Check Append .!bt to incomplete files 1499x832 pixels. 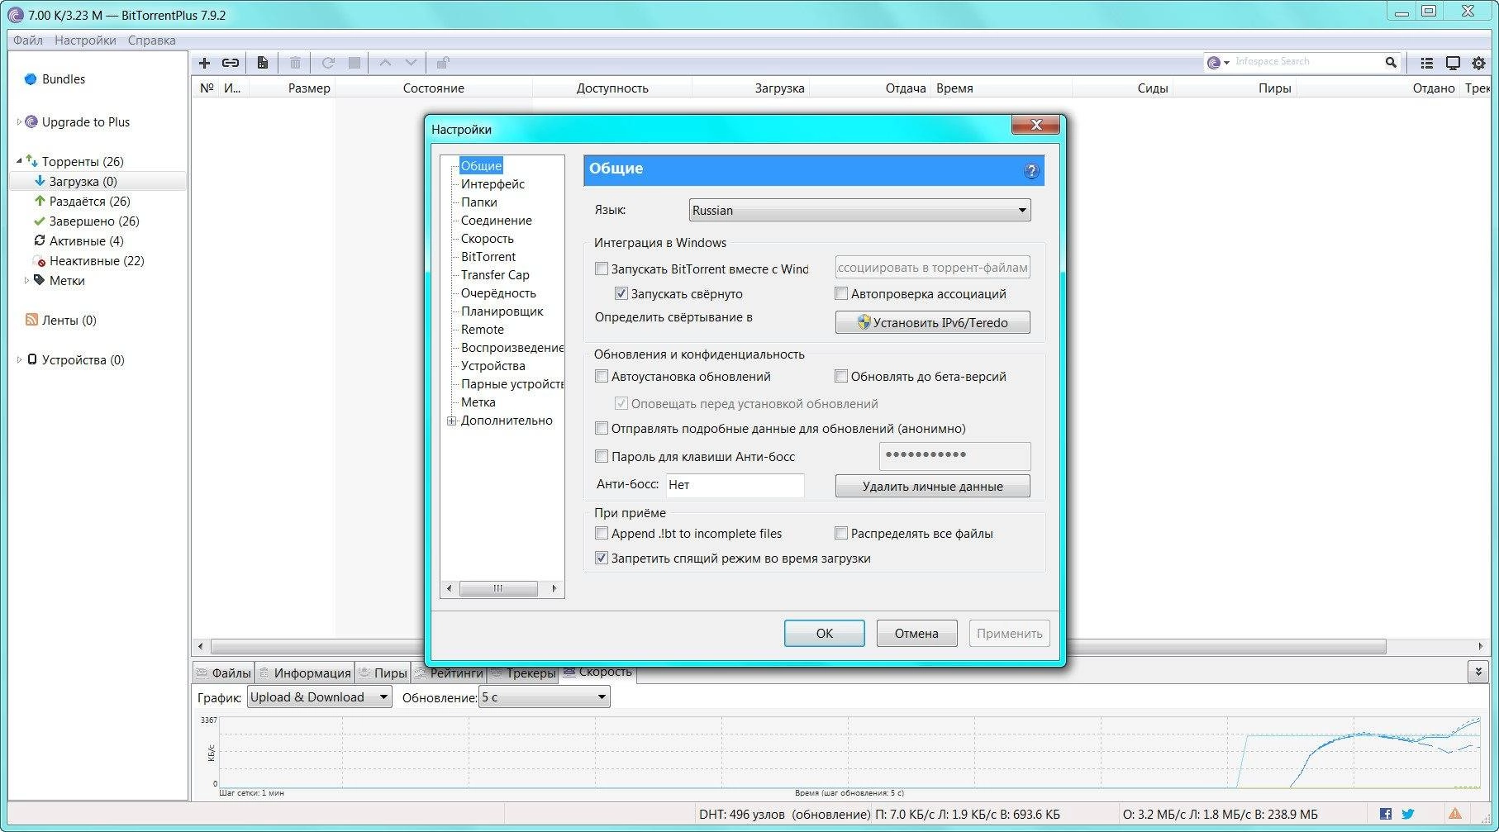point(602,533)
